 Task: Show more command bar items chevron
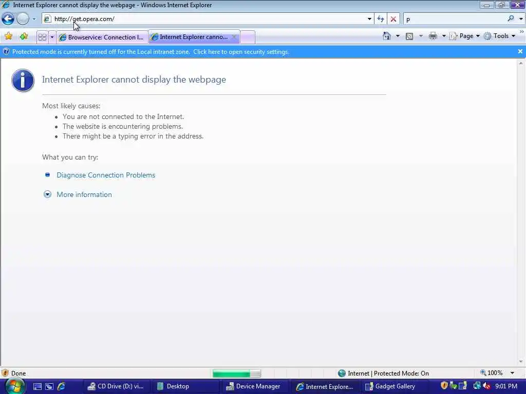(x=522, y=32)
